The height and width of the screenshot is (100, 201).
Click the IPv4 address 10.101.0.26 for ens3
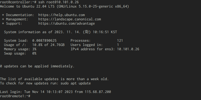click(x=128, y=49)
